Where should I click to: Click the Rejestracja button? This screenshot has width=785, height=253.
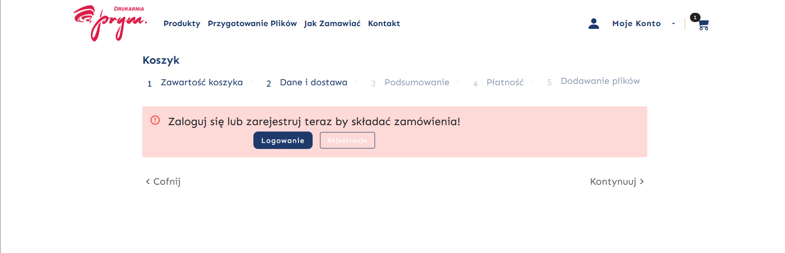coord(347,140)
